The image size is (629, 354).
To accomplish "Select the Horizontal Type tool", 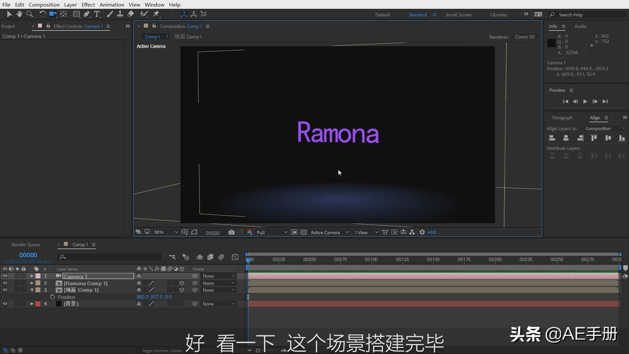I will point(97,14).
